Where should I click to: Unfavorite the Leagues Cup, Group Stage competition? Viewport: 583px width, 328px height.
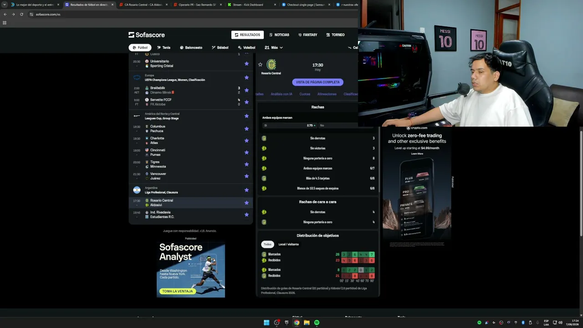(246, 116)
